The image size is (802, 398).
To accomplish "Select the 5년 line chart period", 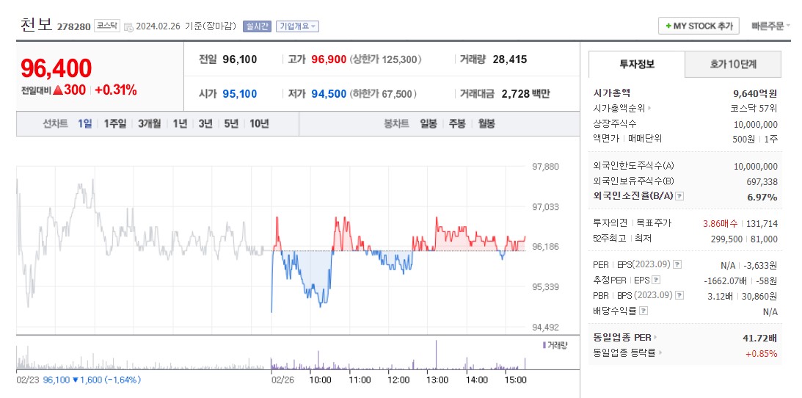I will click(x=231, y=123).
